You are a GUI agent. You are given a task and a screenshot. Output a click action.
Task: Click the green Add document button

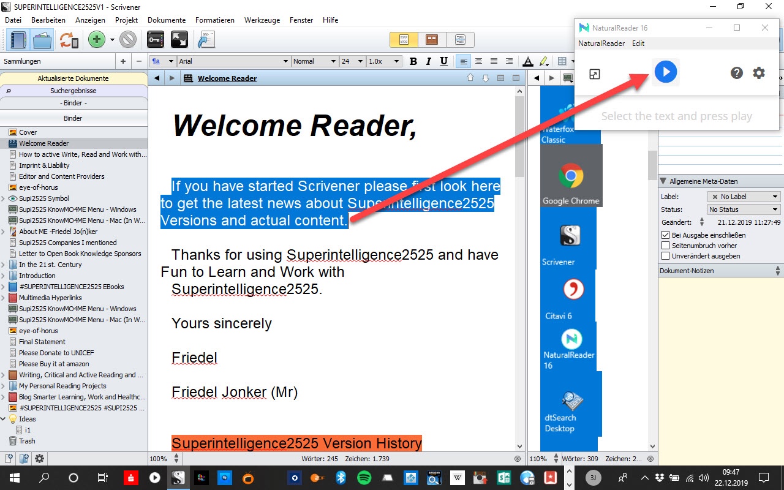(96, 40)
